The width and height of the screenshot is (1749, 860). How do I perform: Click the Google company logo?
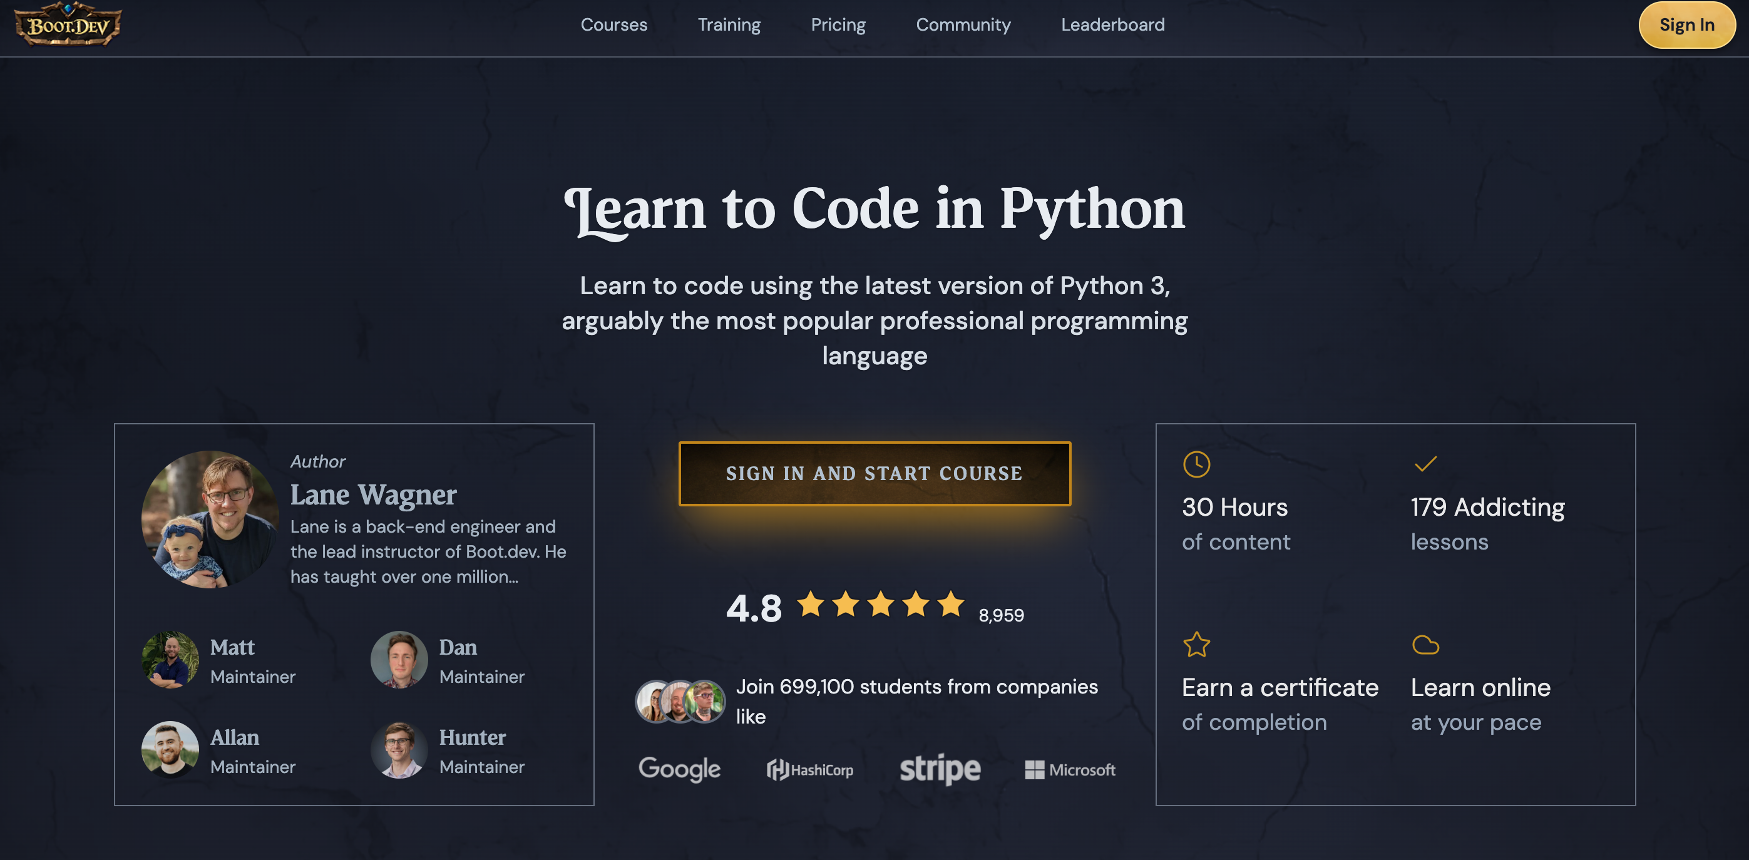[x=679, y=769]
